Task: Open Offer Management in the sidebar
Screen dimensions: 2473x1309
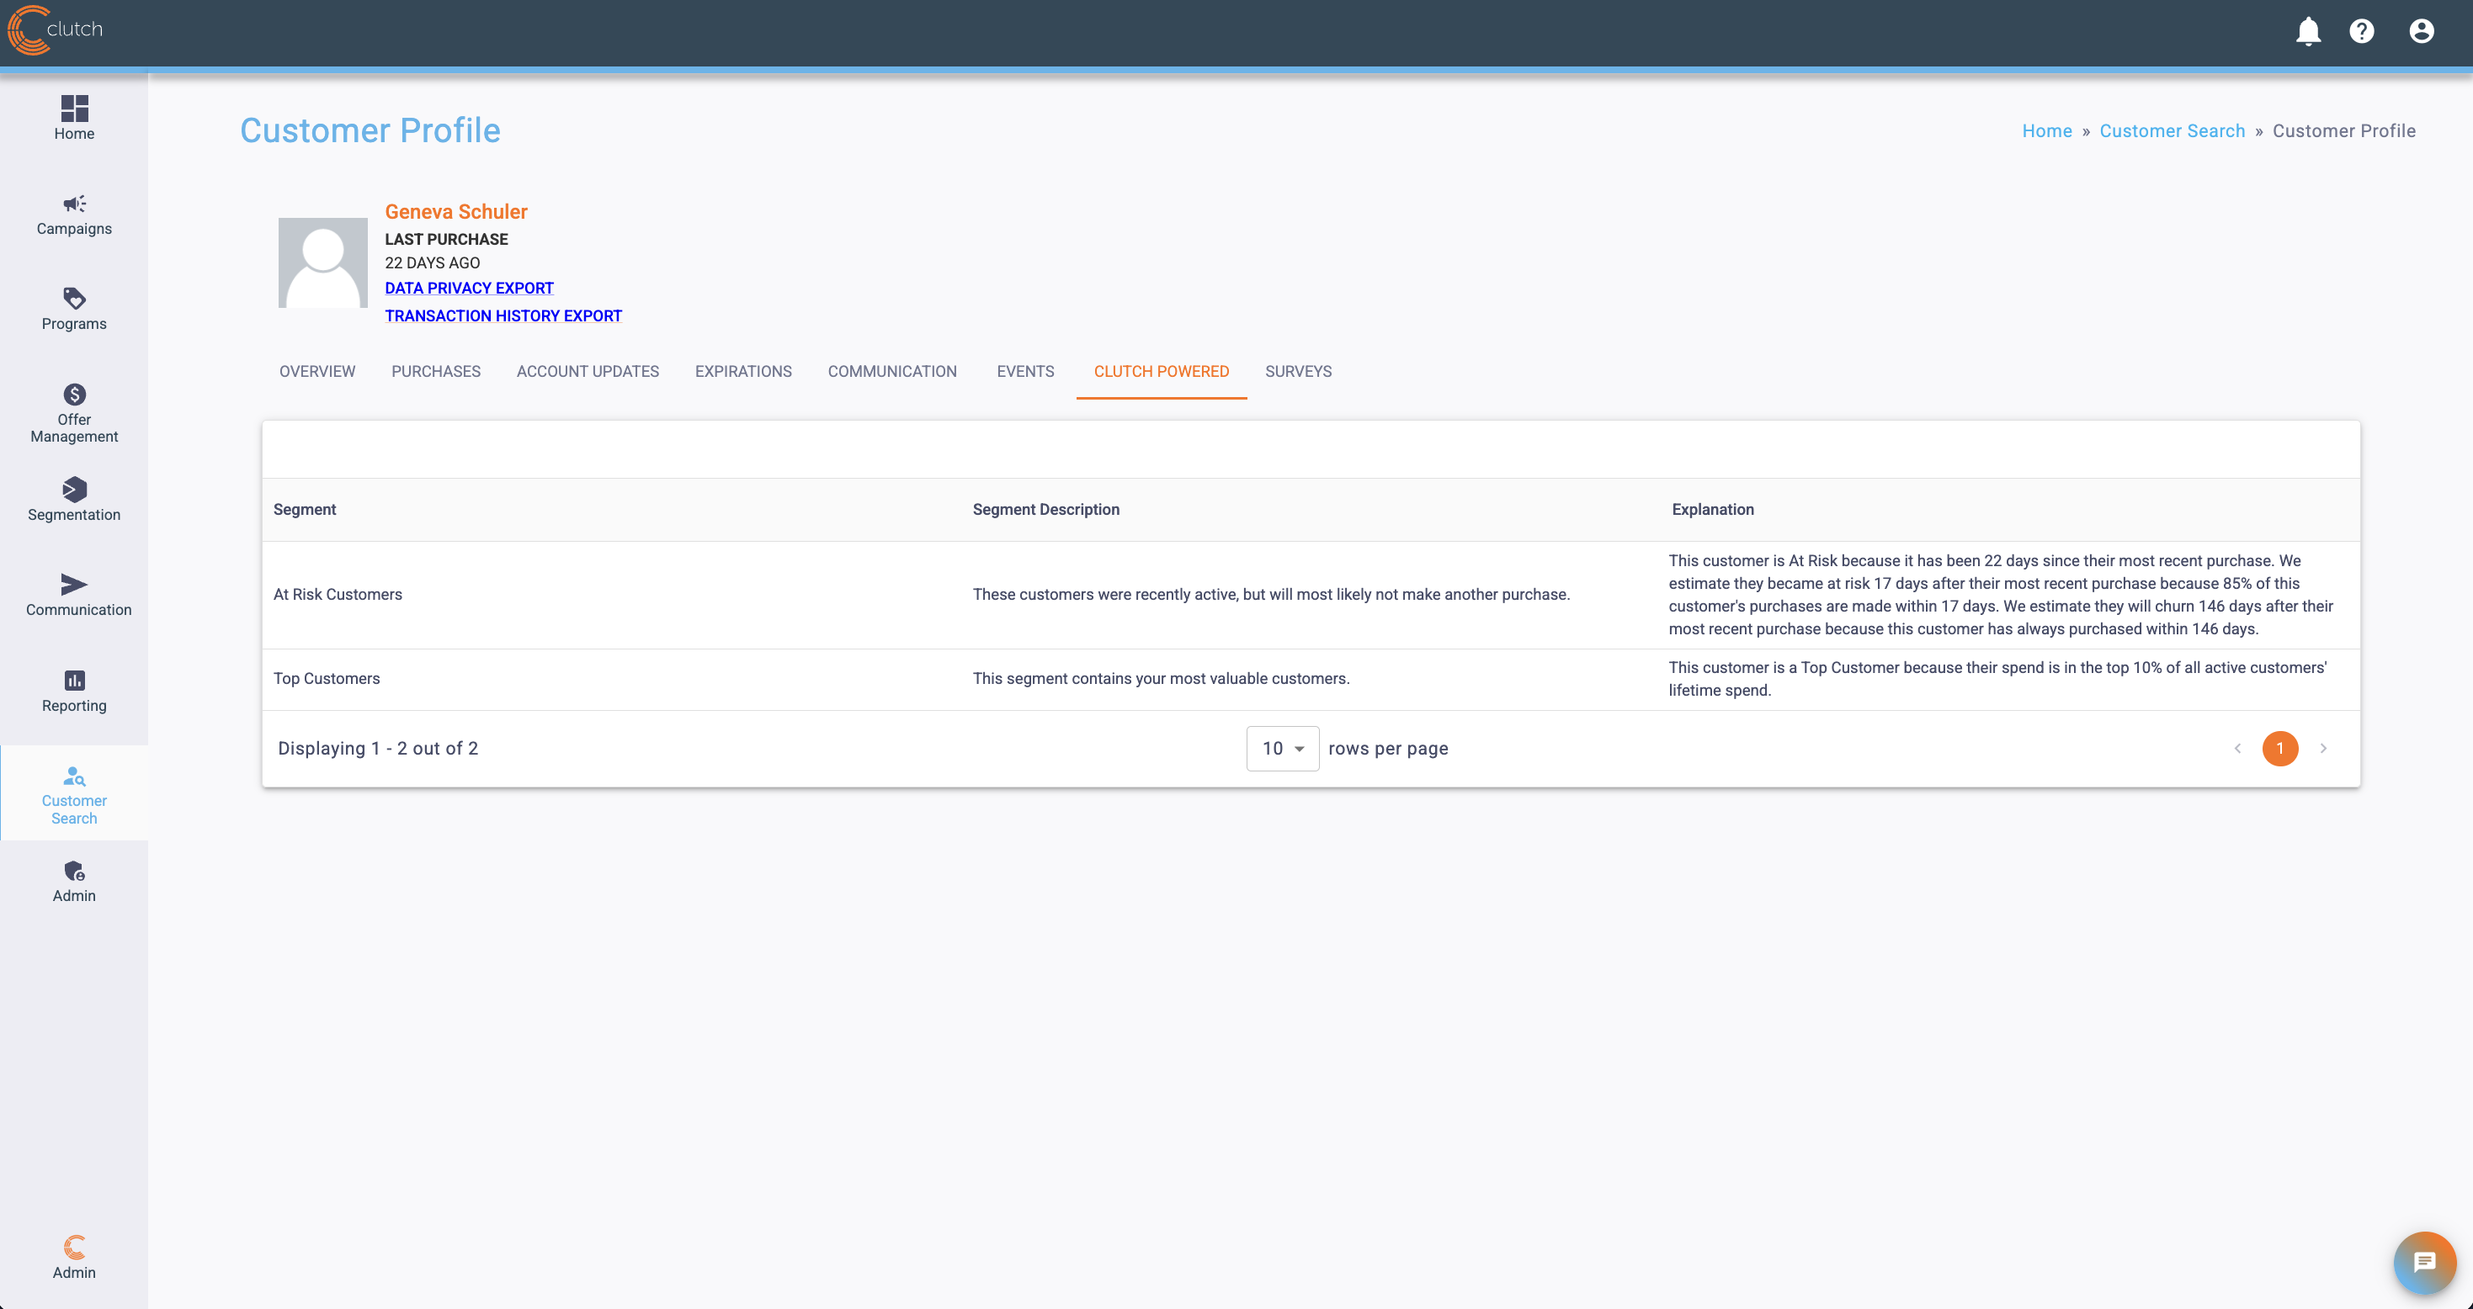Action: [74, 414]
